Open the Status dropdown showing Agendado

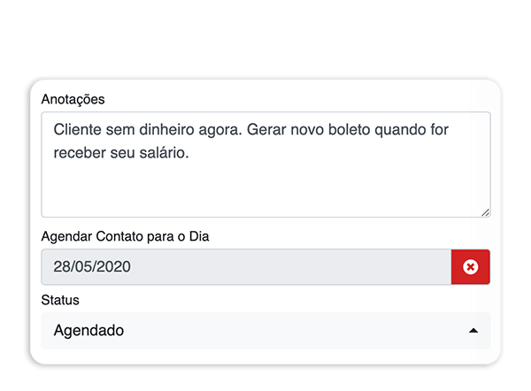265,330
